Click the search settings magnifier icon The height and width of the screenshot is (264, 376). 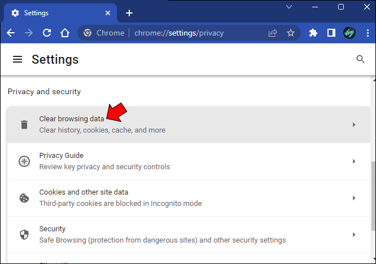tap(361, 59)
